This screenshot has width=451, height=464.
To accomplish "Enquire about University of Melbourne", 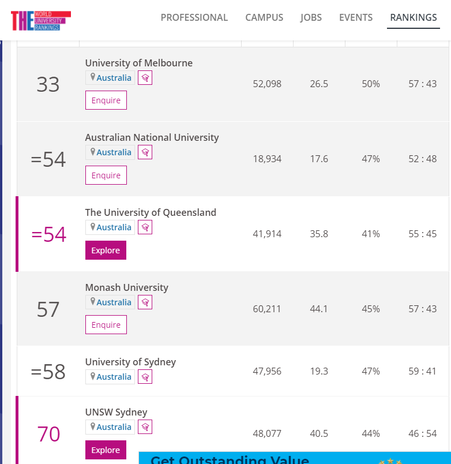I will tap(106, 100).
